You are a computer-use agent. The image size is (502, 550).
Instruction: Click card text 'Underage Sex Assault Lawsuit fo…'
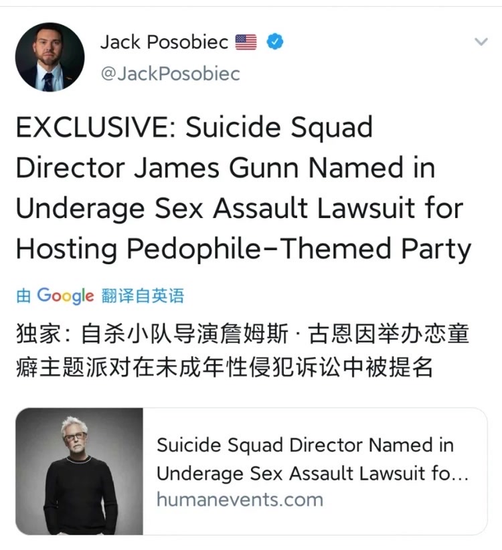click(313, 473)
